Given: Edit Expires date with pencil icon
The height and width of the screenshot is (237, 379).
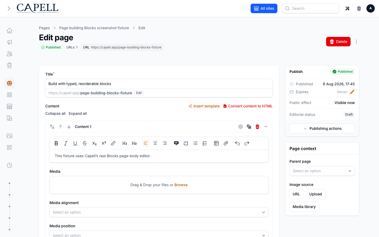Looking at the screenshot, I should [352, 92].
